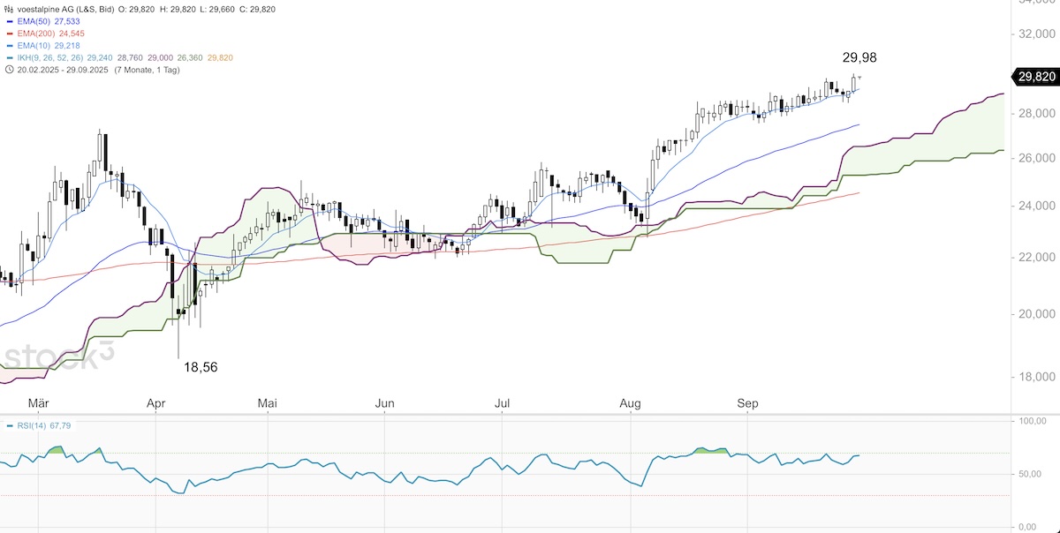Click the Jul month label on the time axis

[503, 403]
